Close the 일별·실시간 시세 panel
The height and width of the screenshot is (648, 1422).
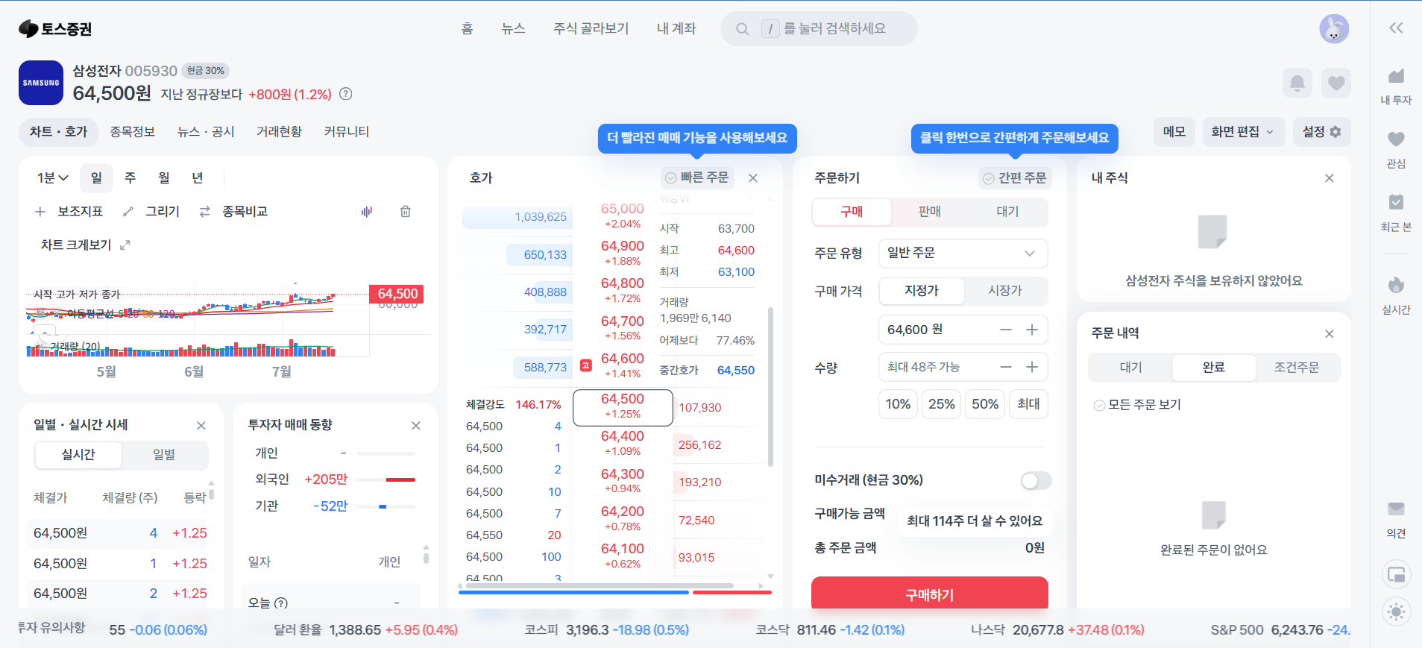pos(201,426)
